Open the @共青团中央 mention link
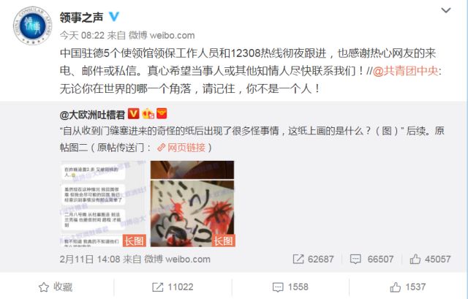The image size is (468, 299). 406,71
